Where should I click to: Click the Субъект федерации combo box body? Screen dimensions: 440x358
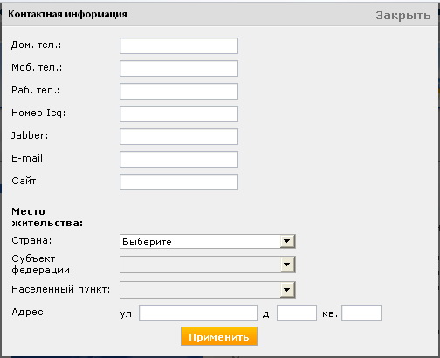point(200,265)
